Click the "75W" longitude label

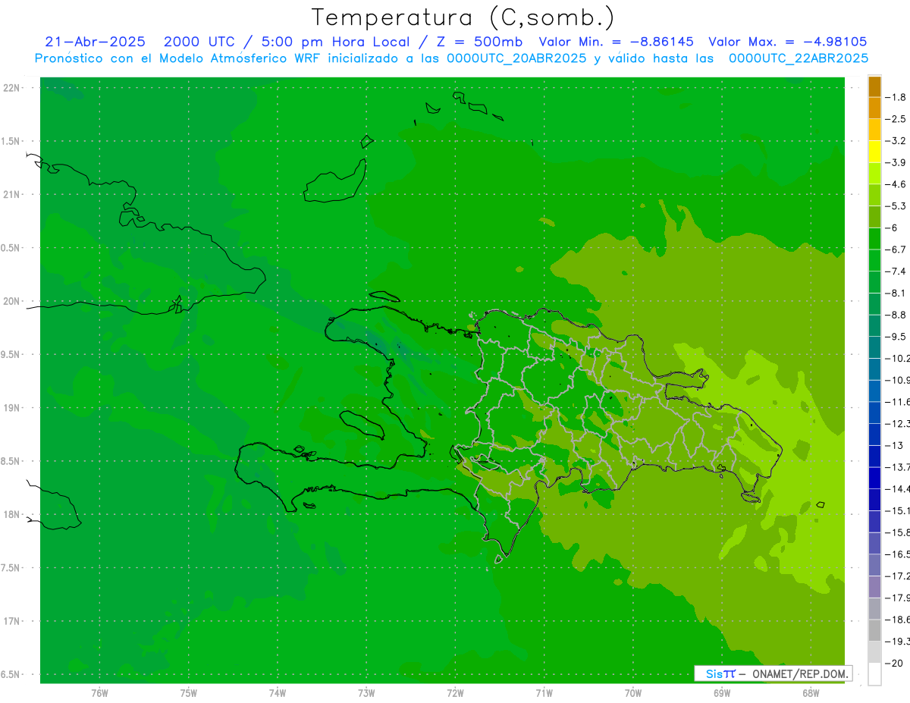pos(189,692)
